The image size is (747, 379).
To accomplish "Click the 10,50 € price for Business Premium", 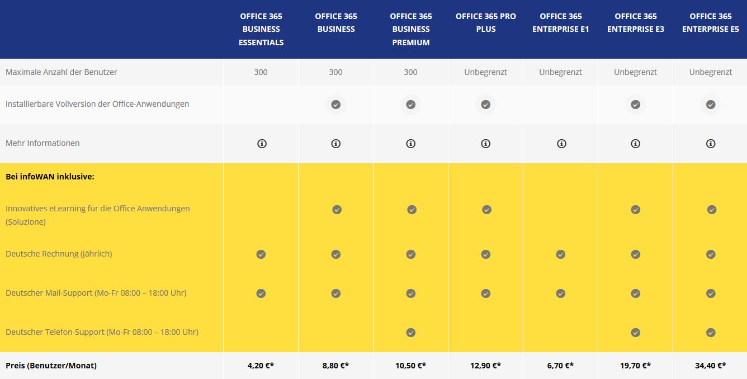I will [411, 366].
